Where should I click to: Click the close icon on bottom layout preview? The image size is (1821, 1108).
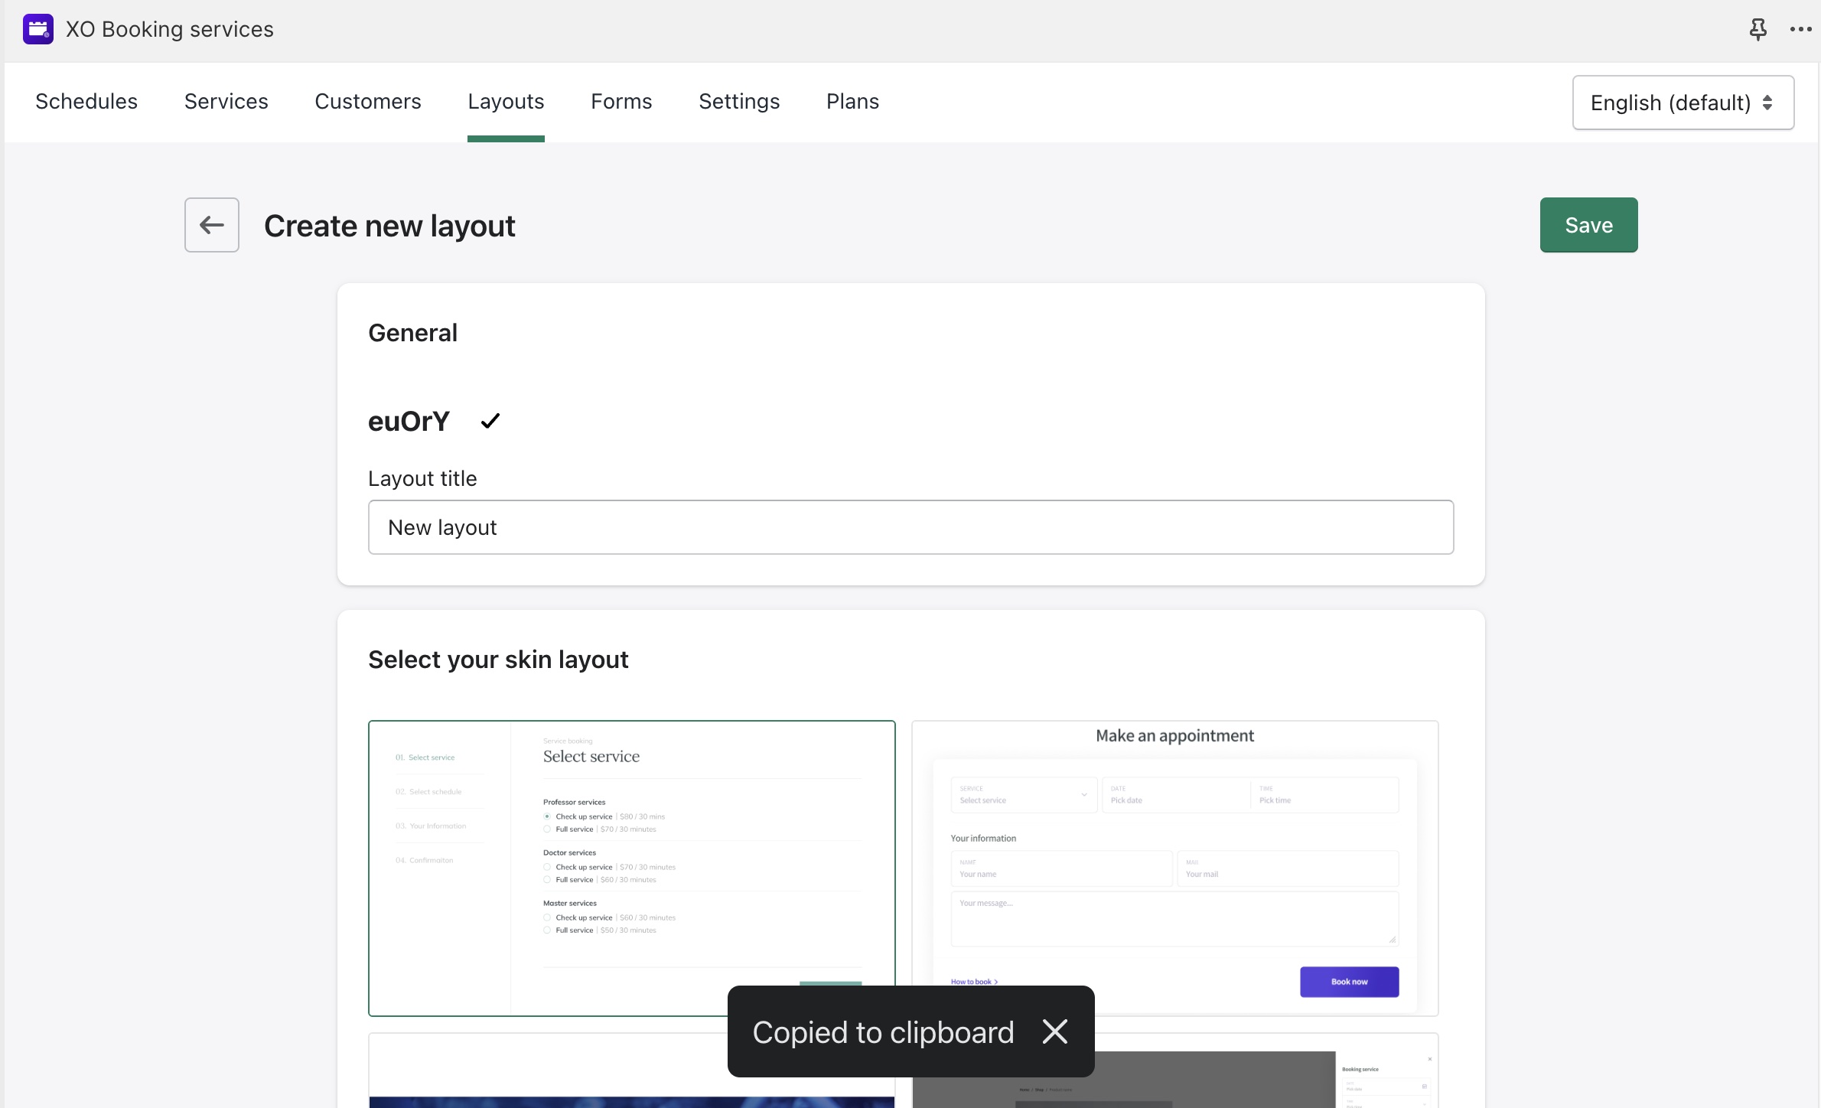1430,1059
